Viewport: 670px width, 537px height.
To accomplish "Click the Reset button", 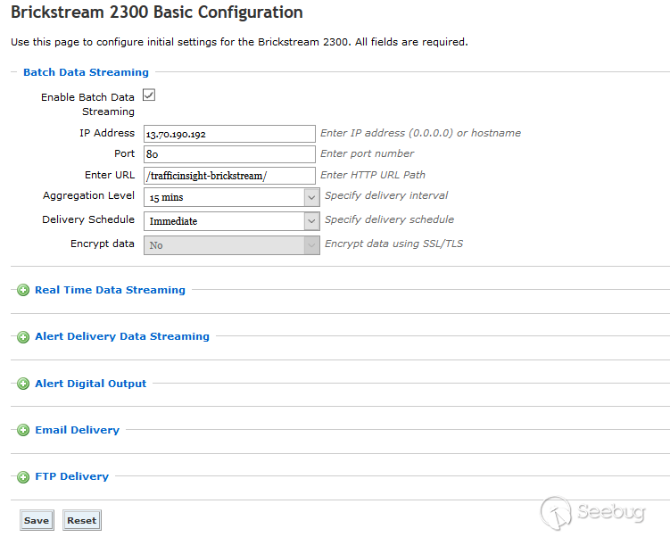I will click(x=81, y=520).
